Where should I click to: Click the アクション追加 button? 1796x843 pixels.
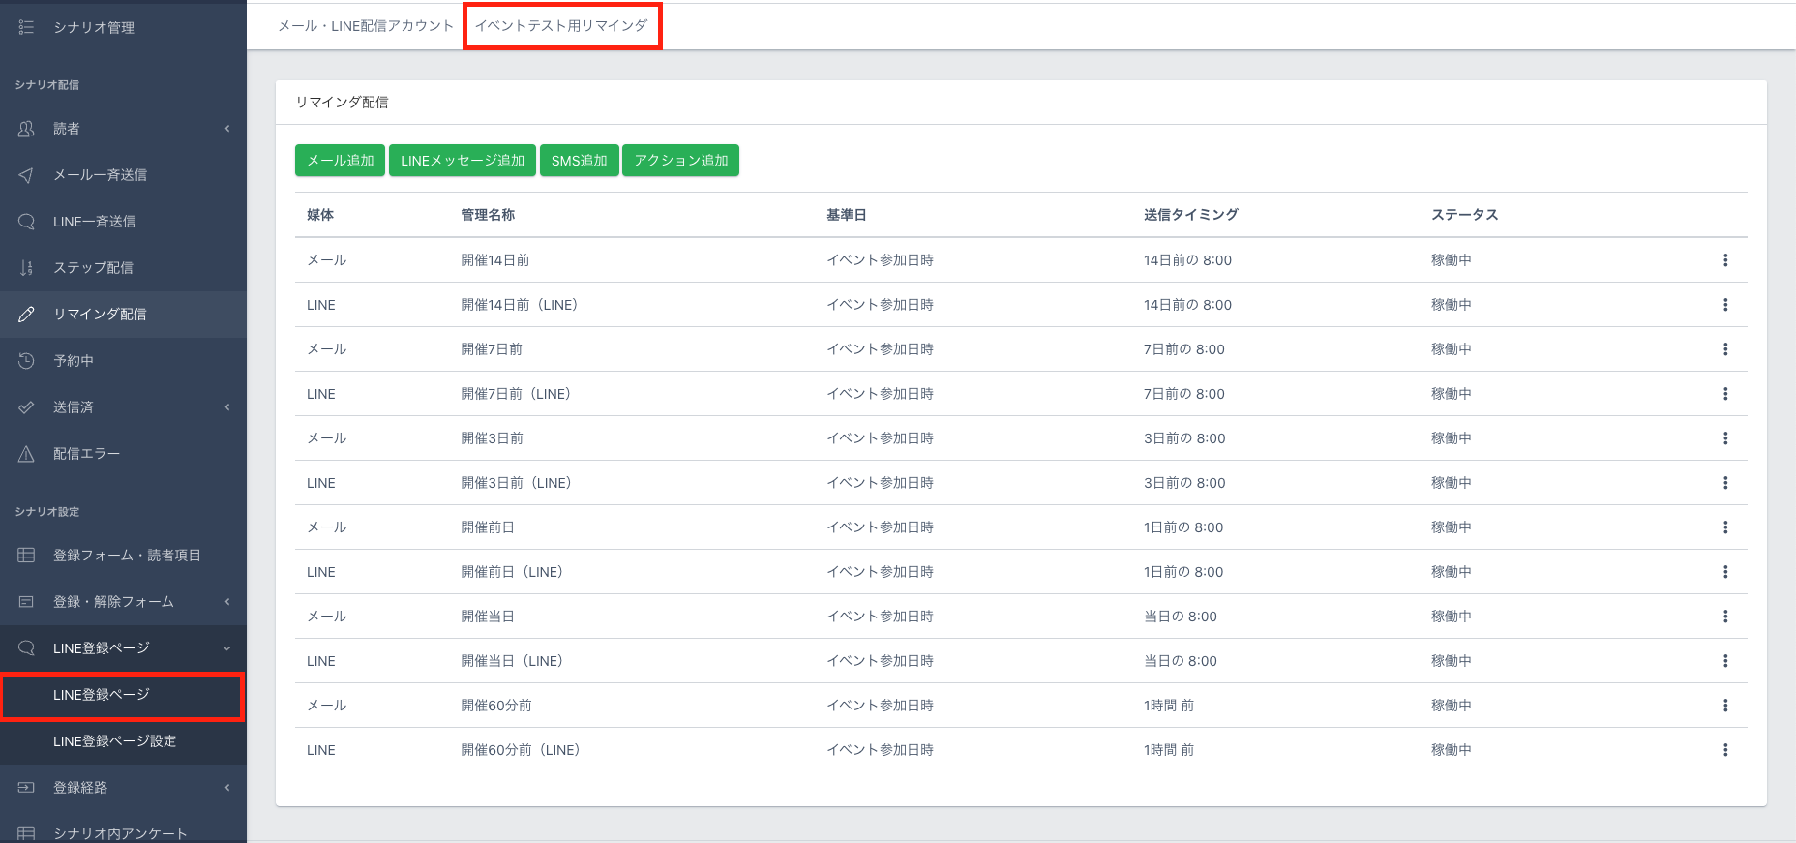click(x=680, y=161)
